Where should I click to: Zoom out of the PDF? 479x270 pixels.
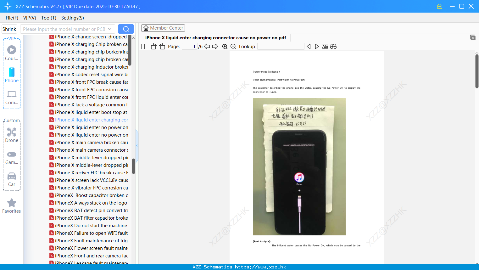[233, 47]
